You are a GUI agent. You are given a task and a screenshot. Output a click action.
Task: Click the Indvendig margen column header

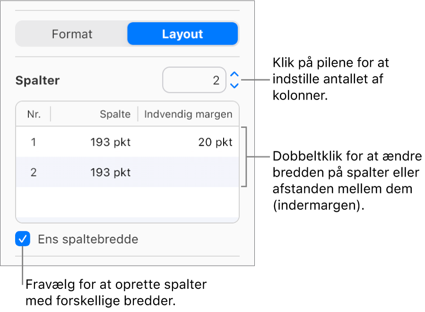pos(188,114)
